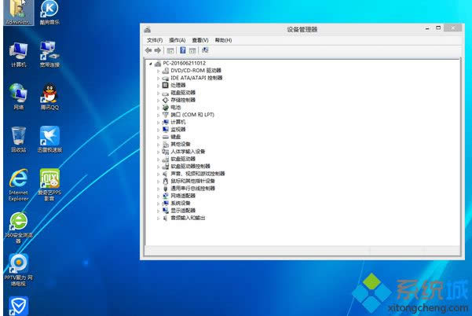
Task: Click the 鼠标和其他指针设备 mouse icon
Action: (x=165, y=181)
